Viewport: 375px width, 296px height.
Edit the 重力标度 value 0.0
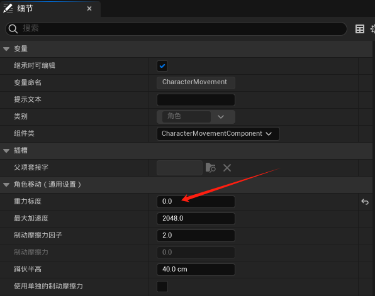196,202
